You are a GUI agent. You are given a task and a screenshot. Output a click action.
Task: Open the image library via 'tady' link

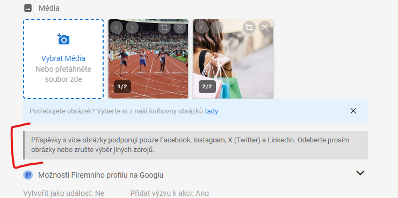212,111
